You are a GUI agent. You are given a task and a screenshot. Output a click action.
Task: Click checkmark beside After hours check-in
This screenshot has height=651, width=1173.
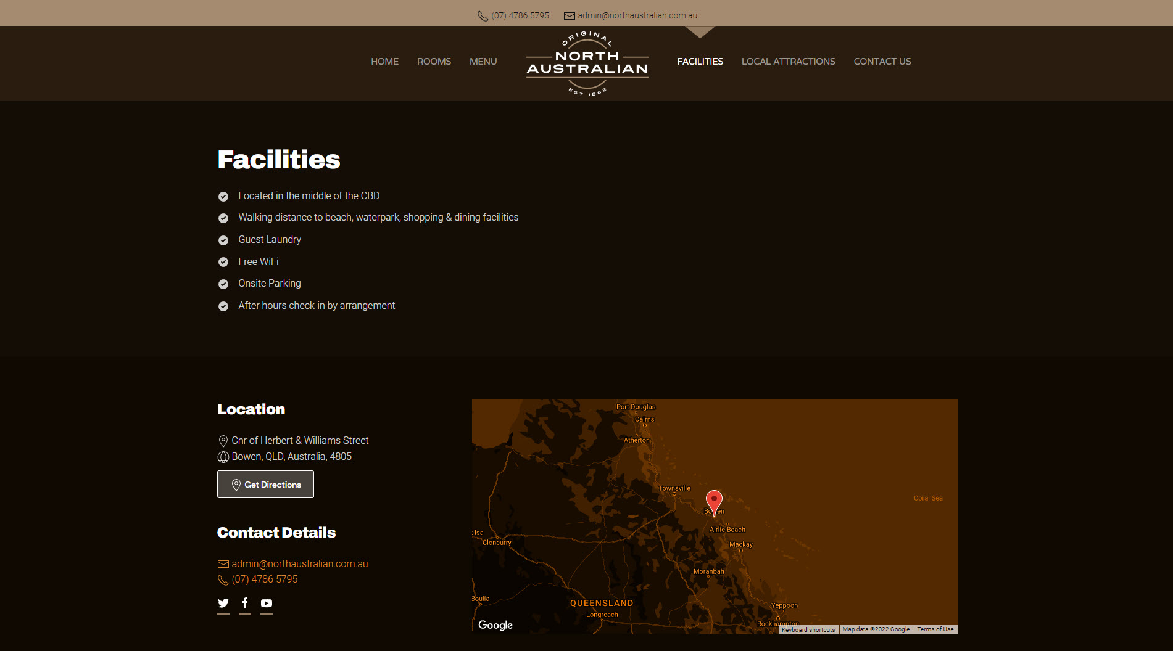[223, 306]
